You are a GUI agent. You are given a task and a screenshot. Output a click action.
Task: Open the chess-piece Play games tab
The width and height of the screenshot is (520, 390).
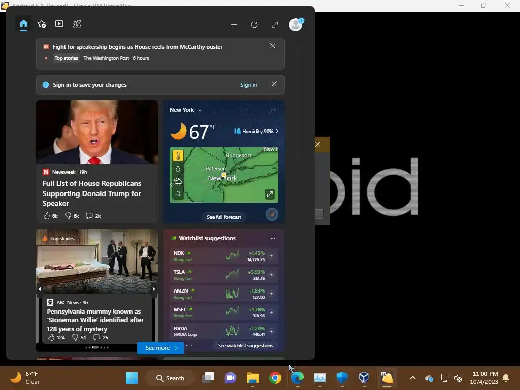(x=77, y=24)
